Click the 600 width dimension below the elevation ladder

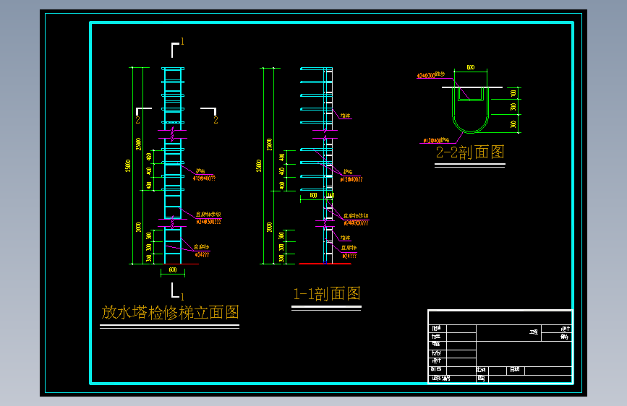[x=173, y=269]
